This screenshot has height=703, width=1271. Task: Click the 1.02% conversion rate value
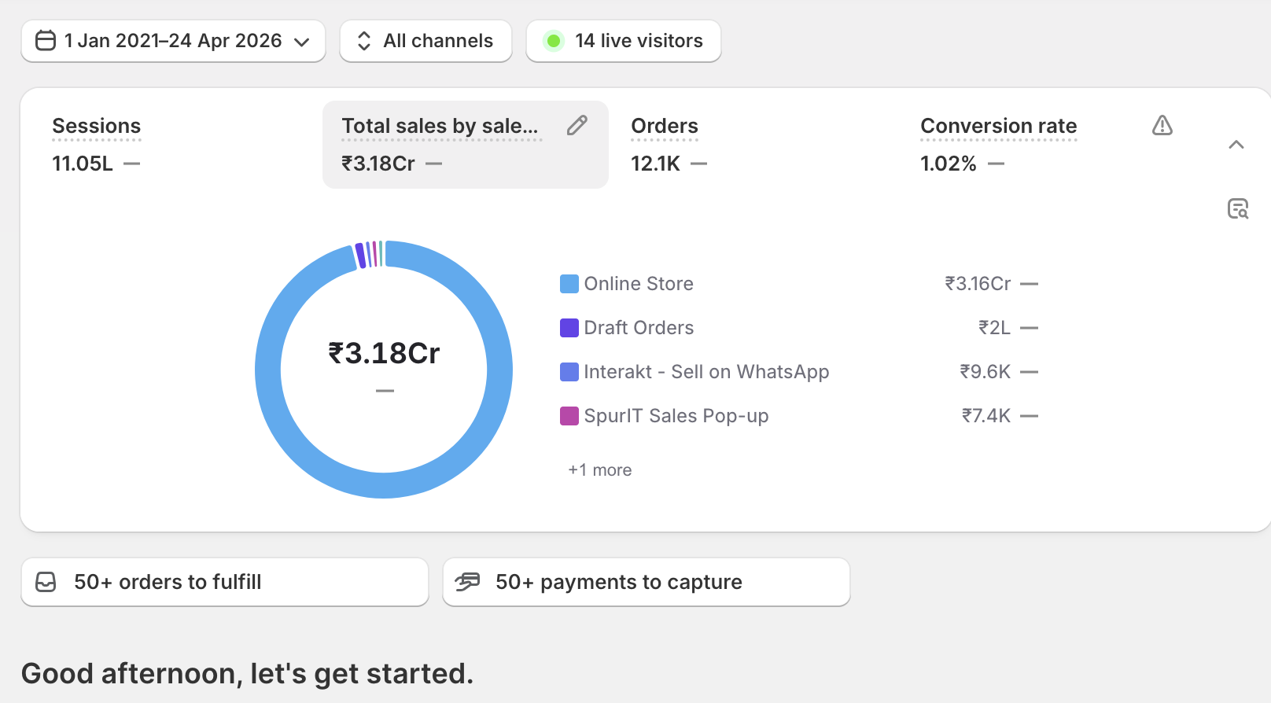pos(949,164)
